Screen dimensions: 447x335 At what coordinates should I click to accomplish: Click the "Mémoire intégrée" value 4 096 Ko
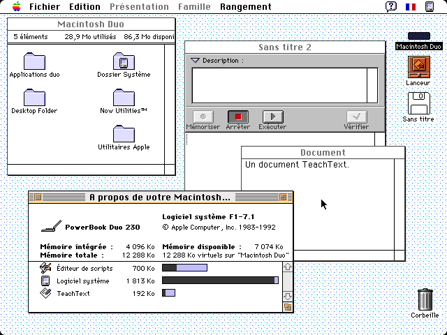click(x=140, y=246)
